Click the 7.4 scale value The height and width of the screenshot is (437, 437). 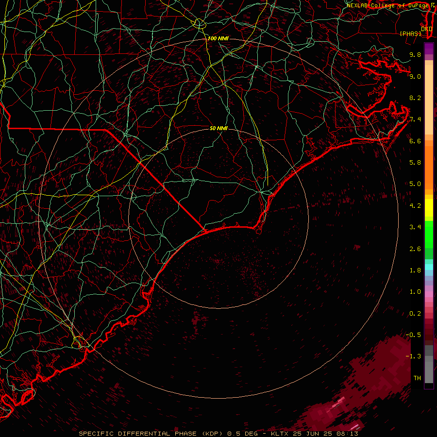click(x=415, y=119)
